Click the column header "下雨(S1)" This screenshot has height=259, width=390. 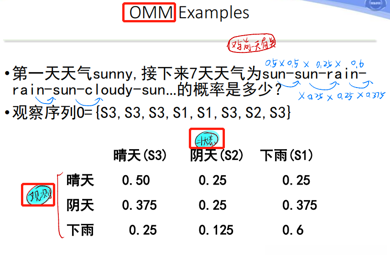pyautogui.click(x=286, y=155)
